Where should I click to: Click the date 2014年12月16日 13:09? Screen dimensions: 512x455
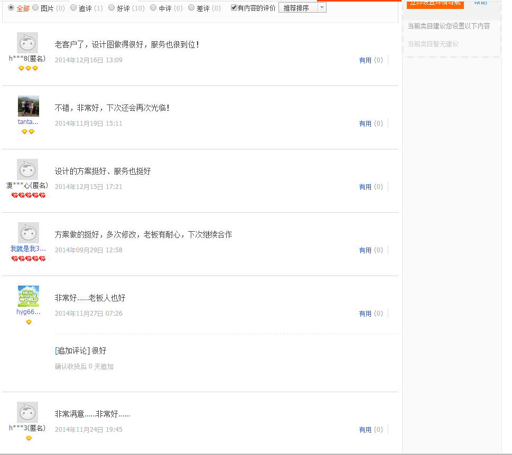pos(88,60)
